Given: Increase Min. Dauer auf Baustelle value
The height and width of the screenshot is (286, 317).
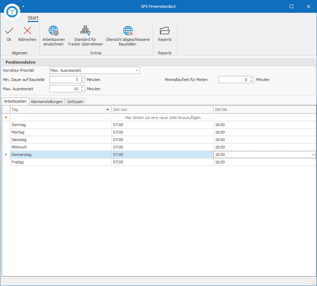Looking at the screenshot, I should pyautogui.click(x=82, y=78).
